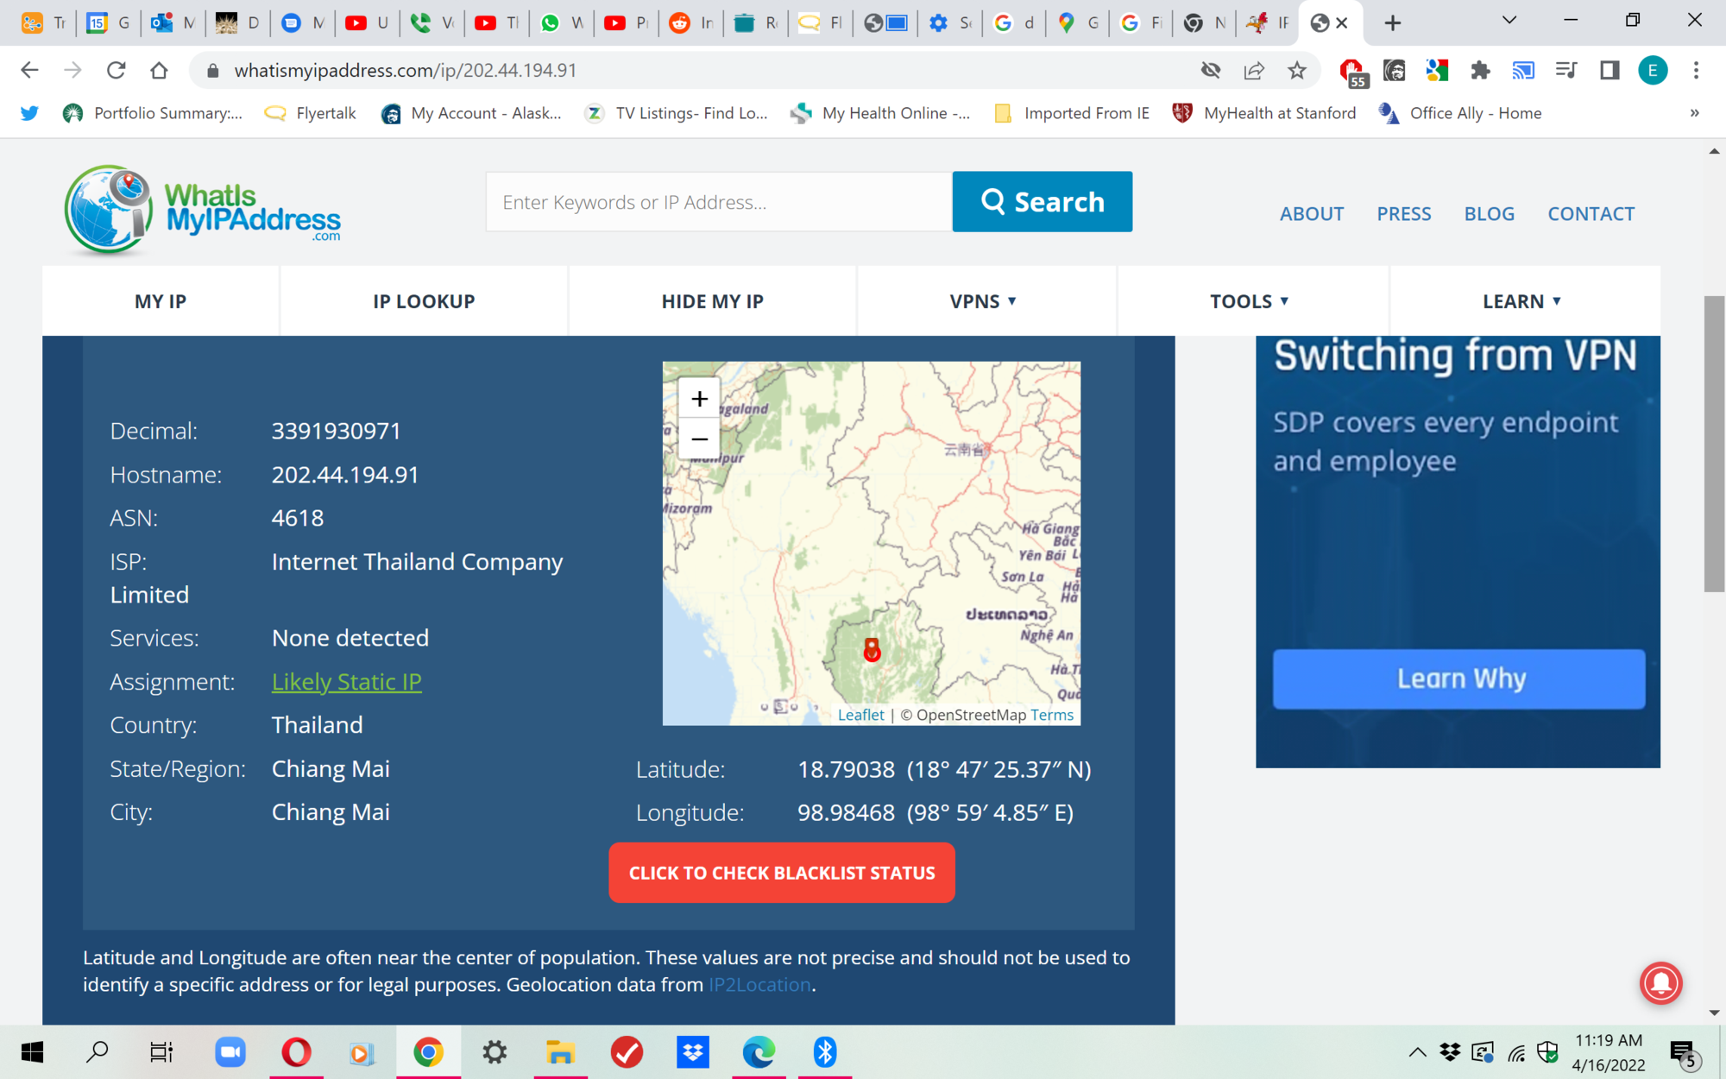This screenshot has height=1079, width=1726.
Task: Focus the IP address search field
Action: click(718, 202)
